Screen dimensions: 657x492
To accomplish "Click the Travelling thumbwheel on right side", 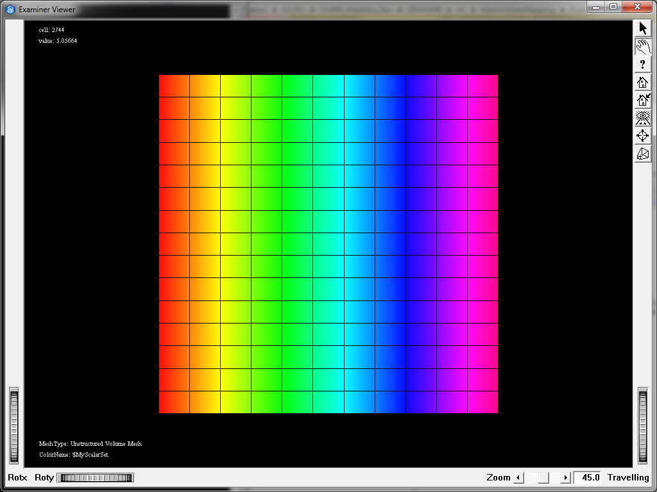I will pyautogui.click(x=643, y=425).
